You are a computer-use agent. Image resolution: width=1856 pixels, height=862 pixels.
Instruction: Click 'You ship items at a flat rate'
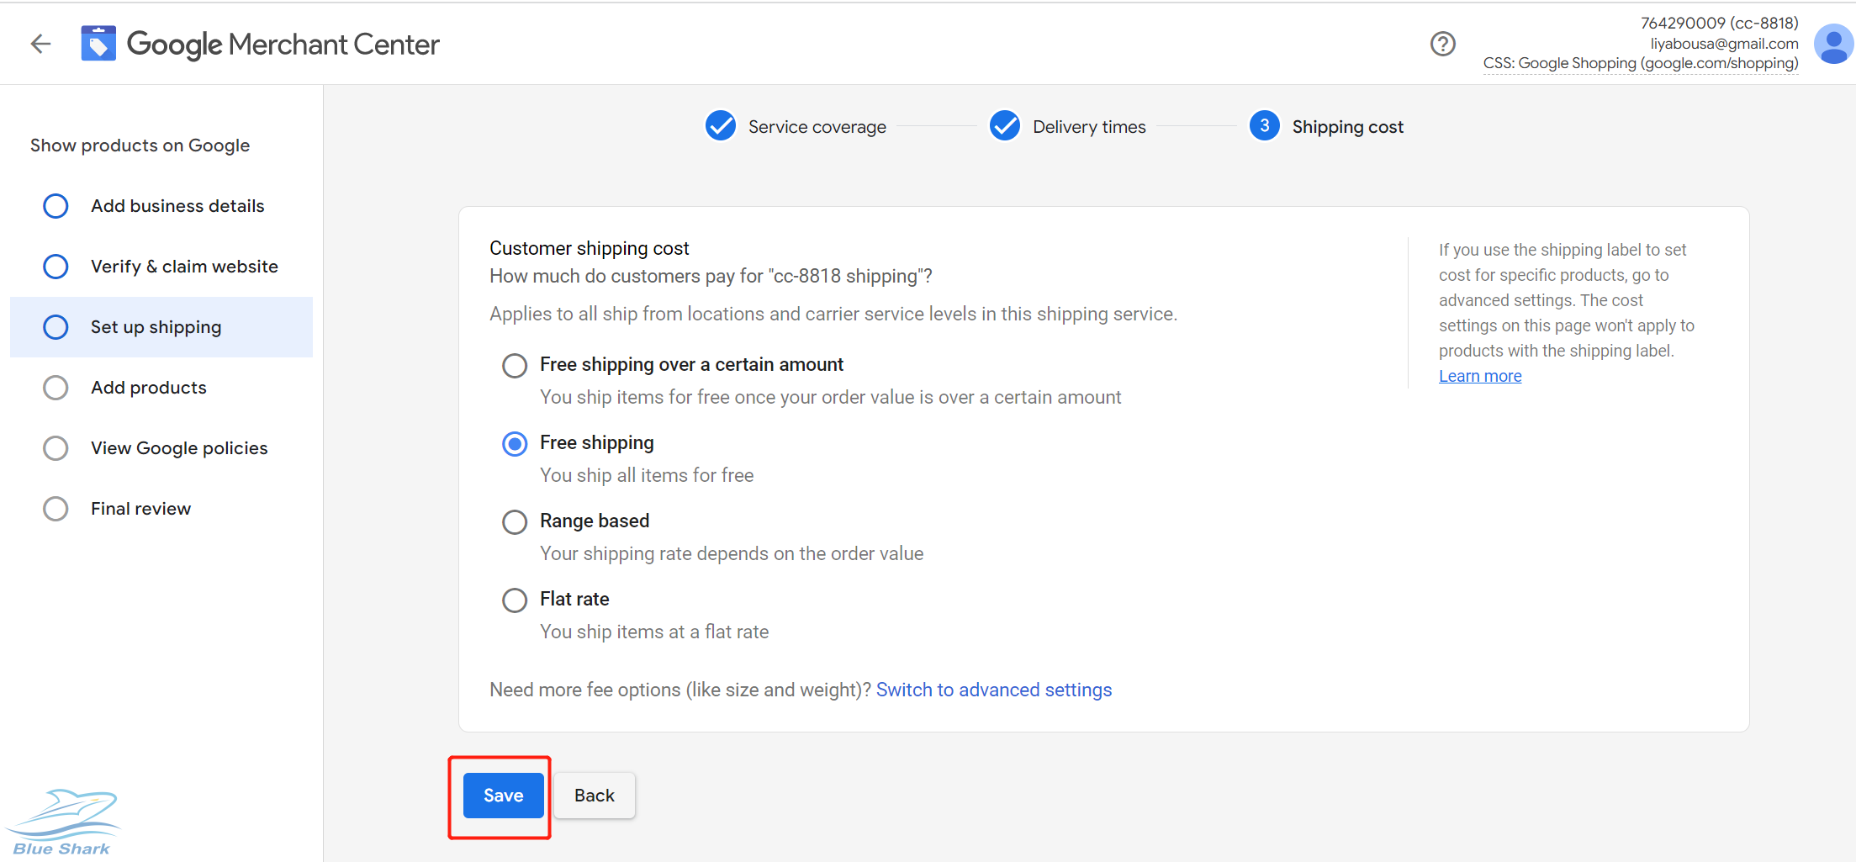coord(654,632)
